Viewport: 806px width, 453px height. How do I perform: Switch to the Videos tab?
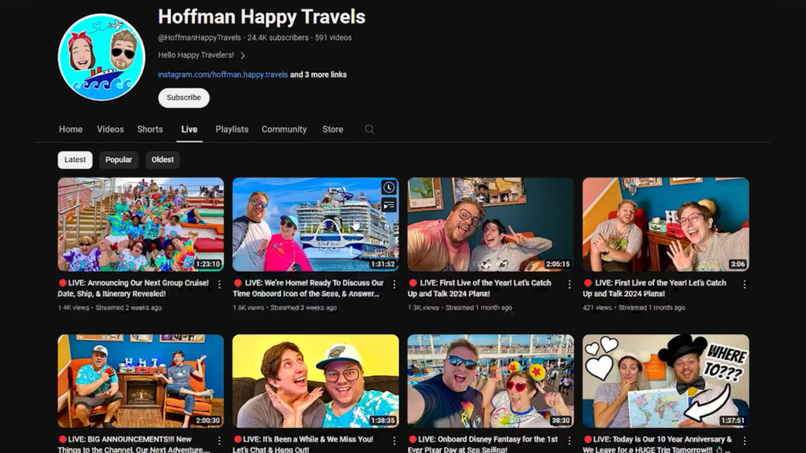tap(110, 130)
